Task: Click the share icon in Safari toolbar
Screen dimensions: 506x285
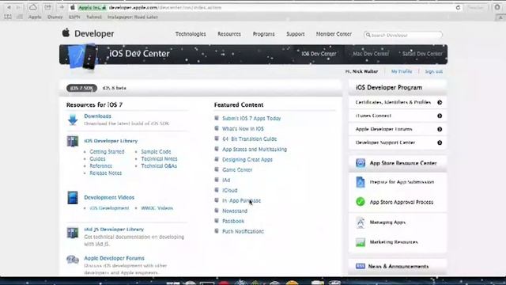Action: [47, 7]
